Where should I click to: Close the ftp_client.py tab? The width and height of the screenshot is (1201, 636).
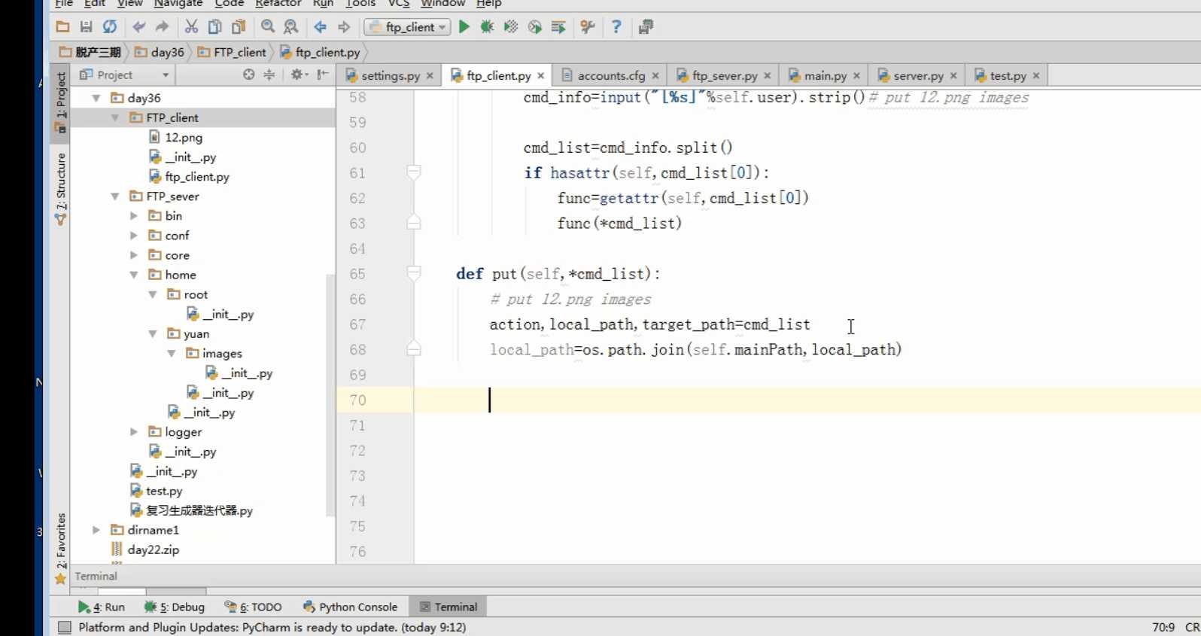(x=540, y=76)
